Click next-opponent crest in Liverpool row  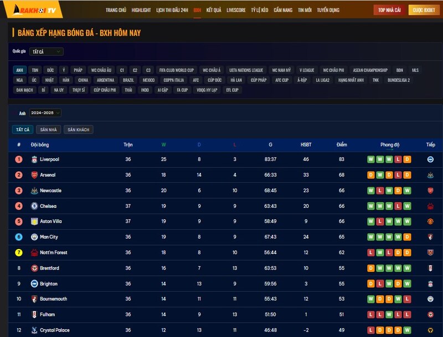430,160
